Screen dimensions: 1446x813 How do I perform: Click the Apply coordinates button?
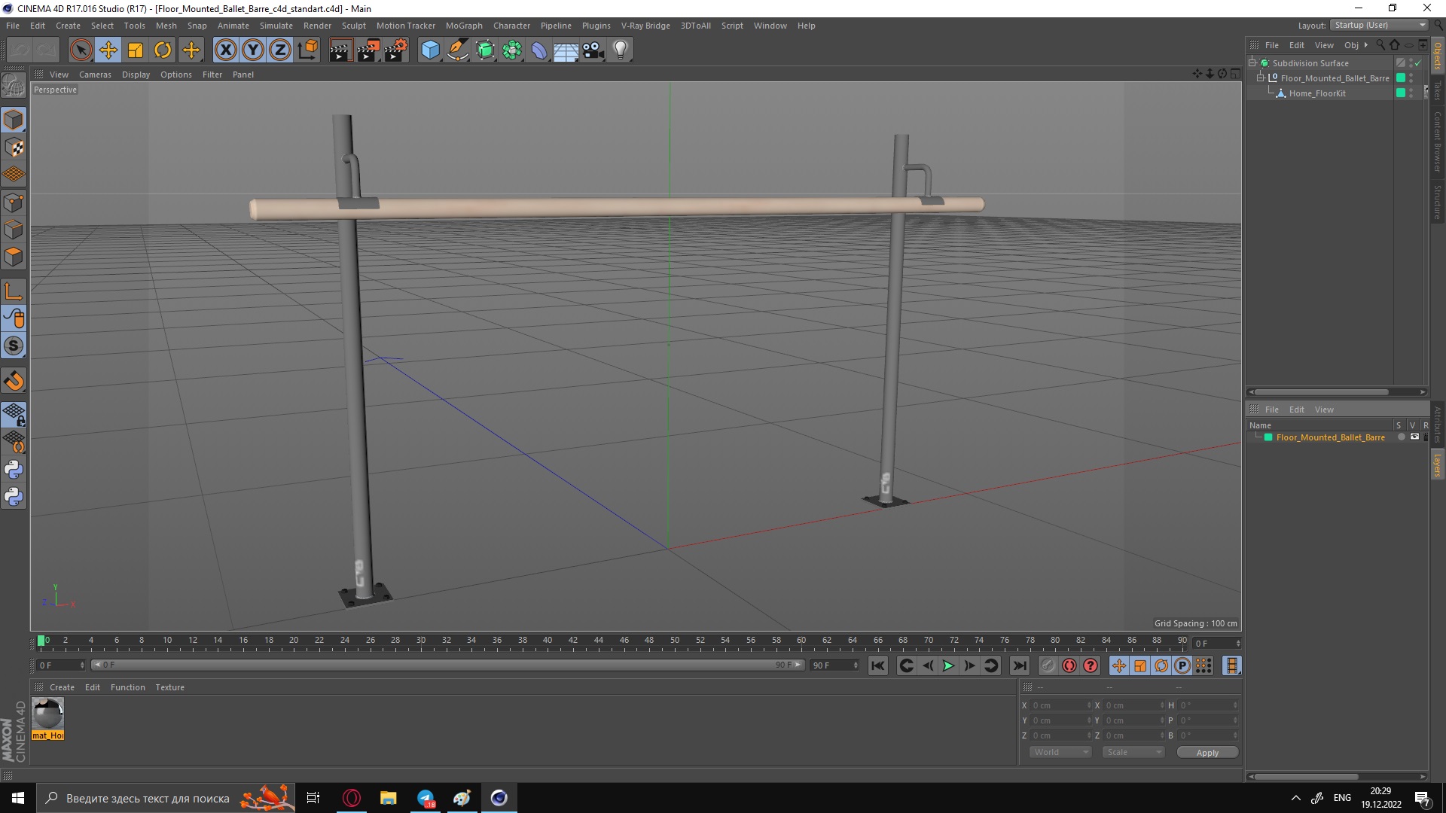(x=1207, y=752)
